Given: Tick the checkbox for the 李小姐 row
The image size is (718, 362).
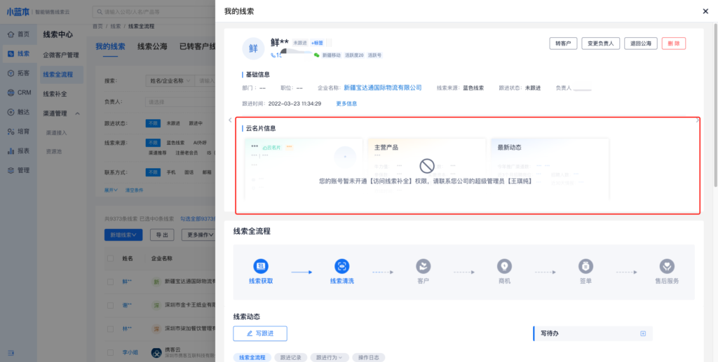Looking at the screenshot, I should click(110, 352).
